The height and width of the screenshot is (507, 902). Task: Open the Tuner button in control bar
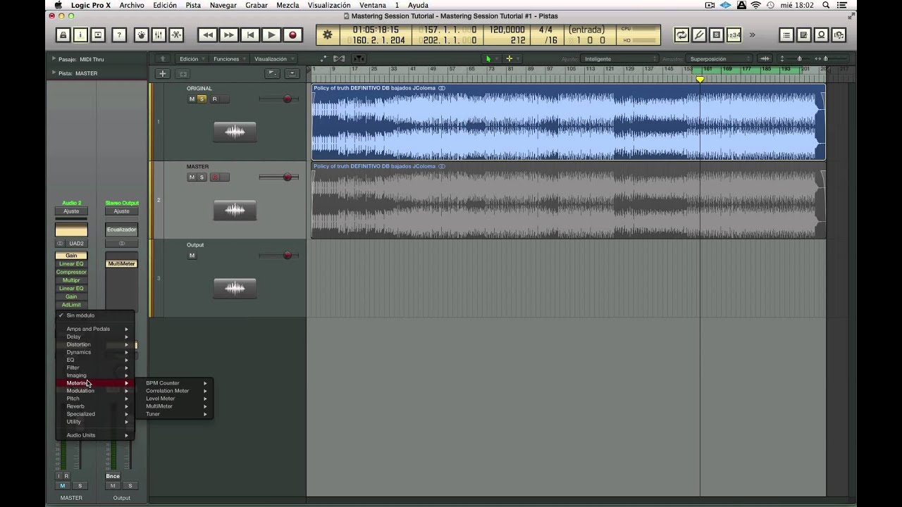pyautogui.click(x=699, y=35)
